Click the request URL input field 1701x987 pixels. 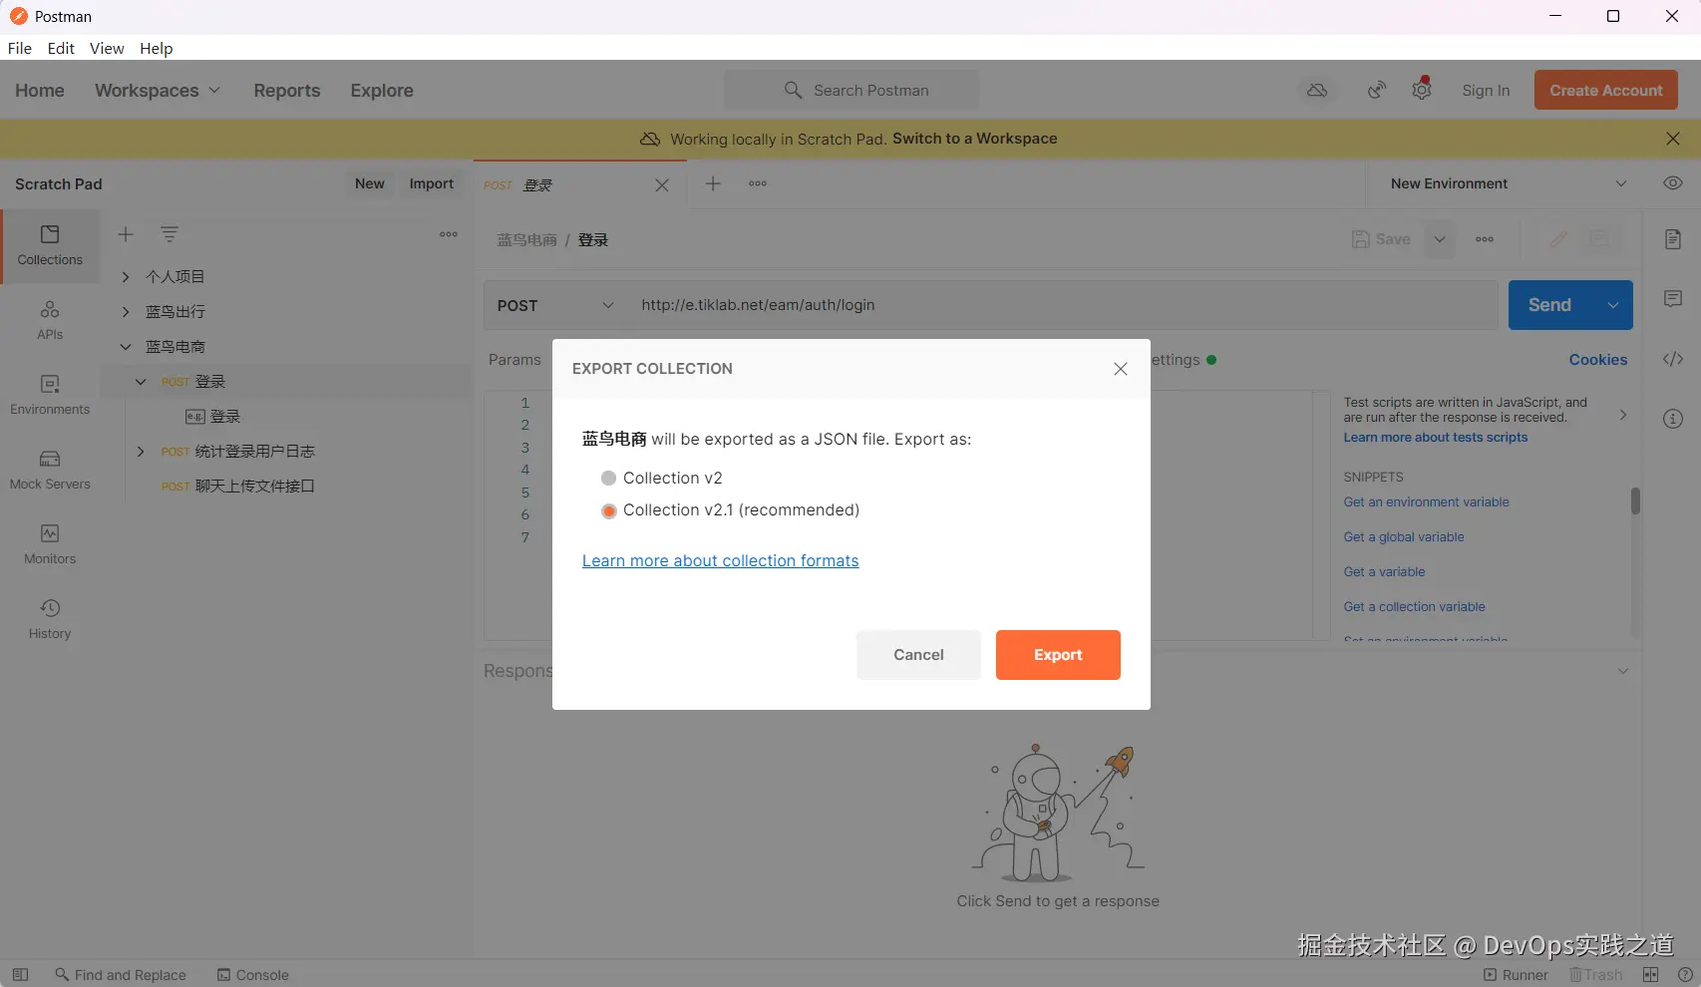[1063, 305]
